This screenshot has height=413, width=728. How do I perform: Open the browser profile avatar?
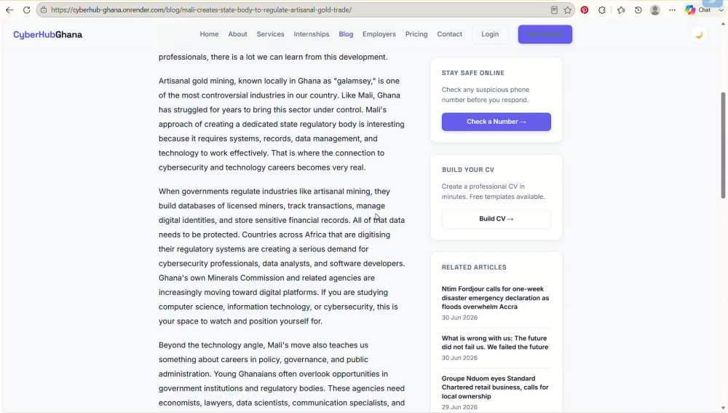655,9
